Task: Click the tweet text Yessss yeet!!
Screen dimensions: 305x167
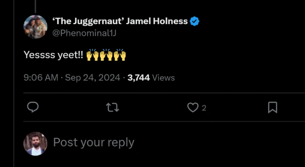Action: click(x=53, y=55)
